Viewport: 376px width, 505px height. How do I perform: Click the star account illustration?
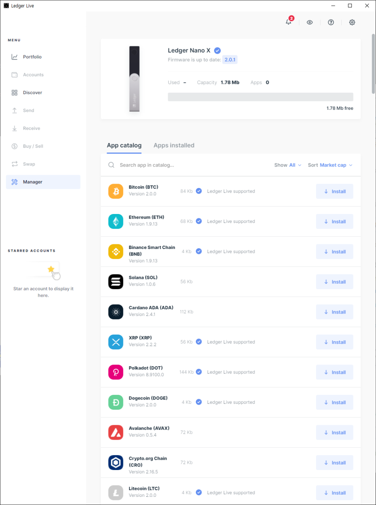coord(45,270)
